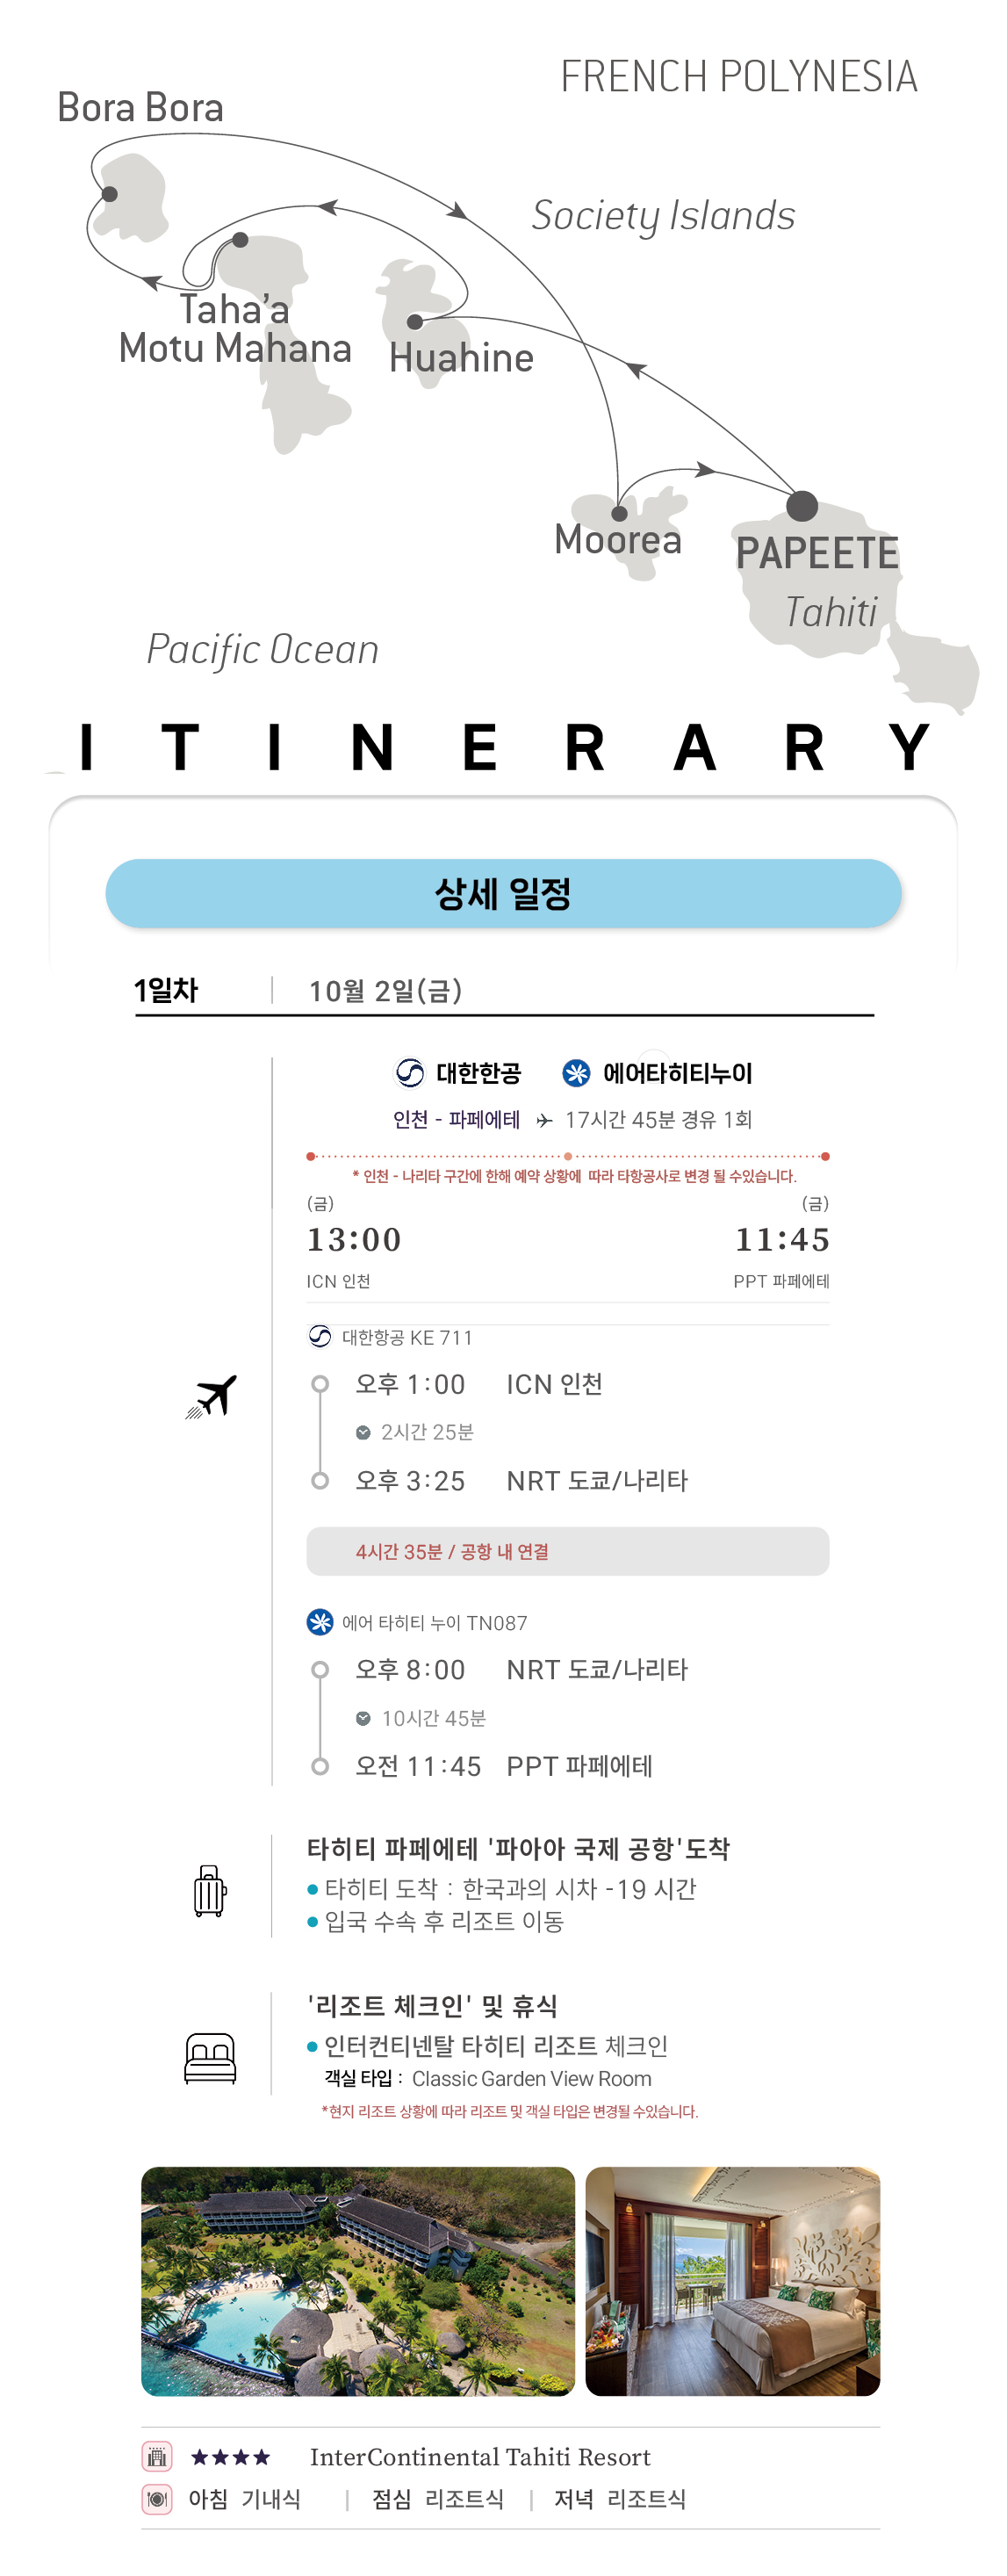Select the 1일차 day label
1007x2576 pixels.
167,990
